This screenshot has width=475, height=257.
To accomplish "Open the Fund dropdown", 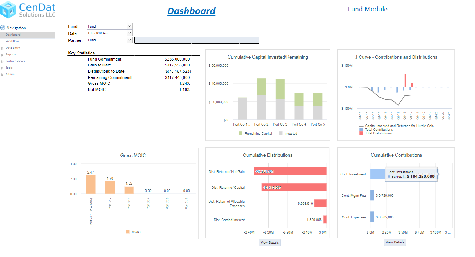I will 129,26.
